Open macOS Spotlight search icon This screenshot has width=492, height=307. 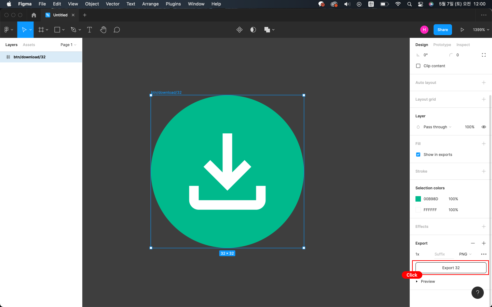409,4
